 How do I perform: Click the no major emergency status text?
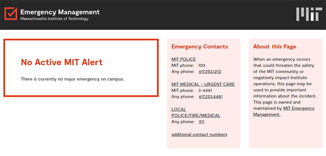72,79
